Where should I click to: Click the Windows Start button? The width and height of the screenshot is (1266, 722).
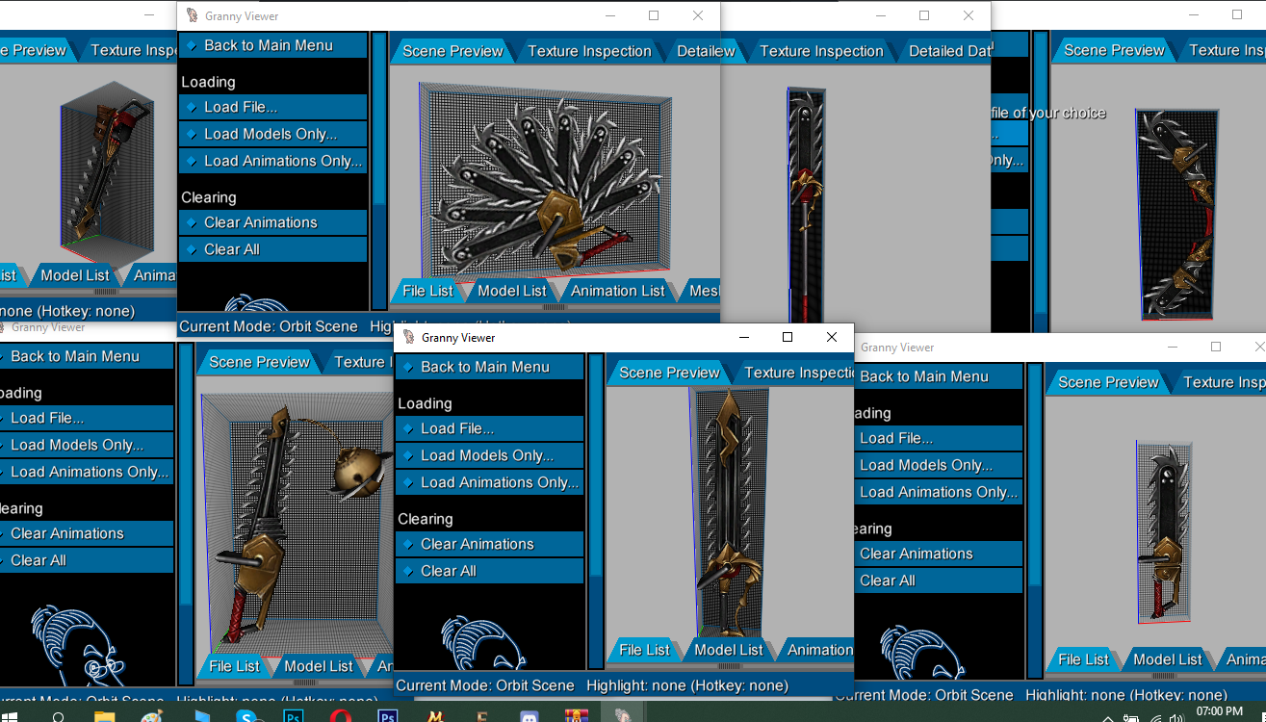pyautogui.click(x=12, y=716)
